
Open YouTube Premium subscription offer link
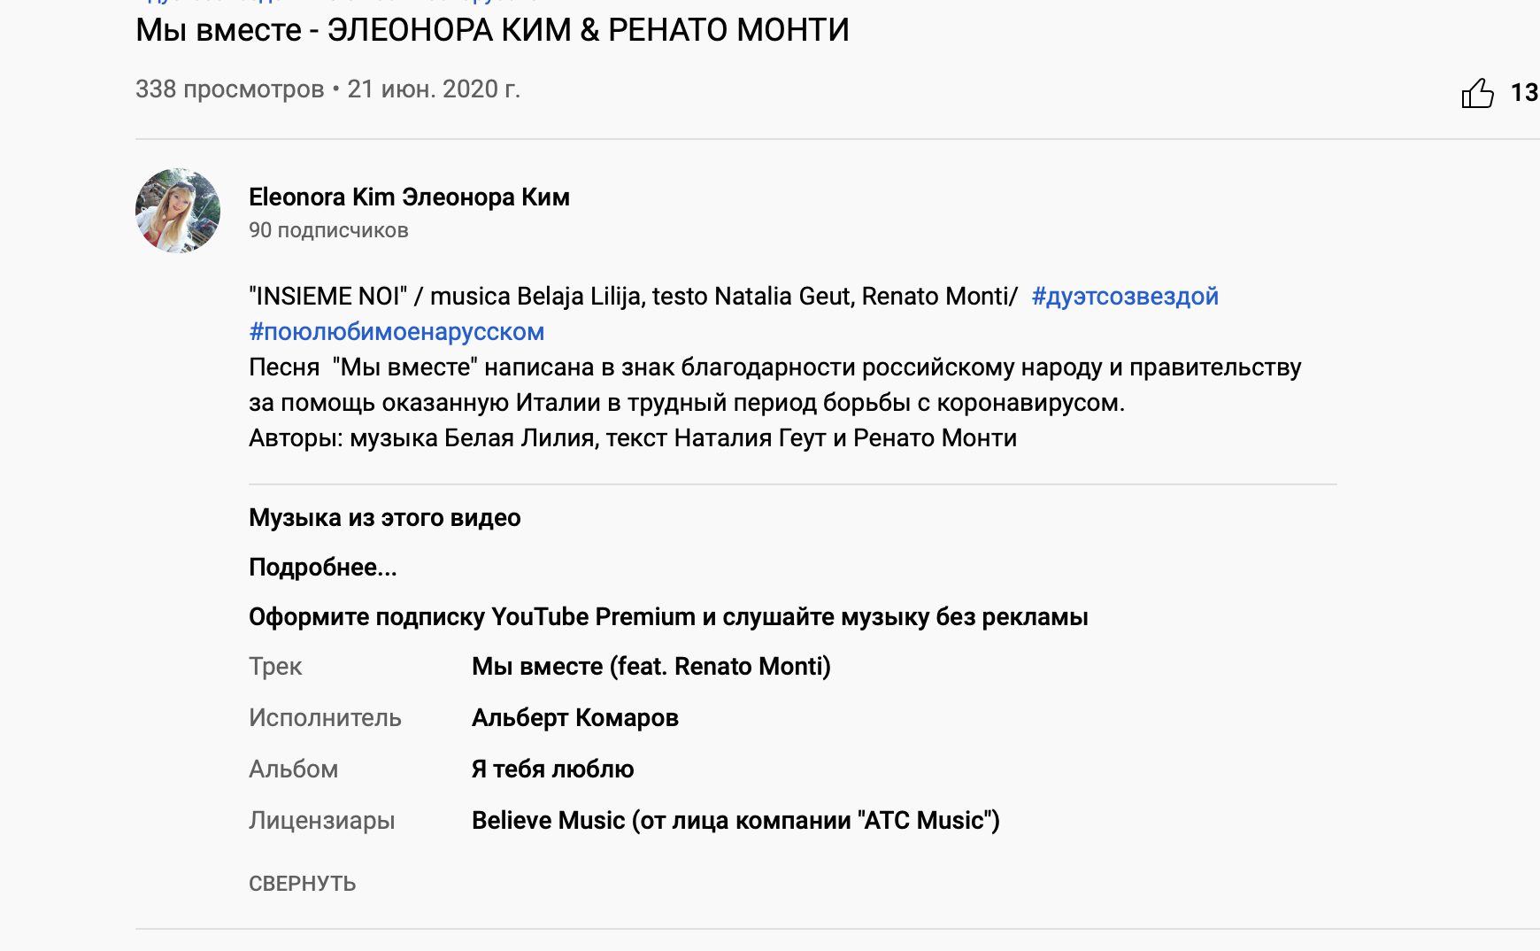point(668,616)
